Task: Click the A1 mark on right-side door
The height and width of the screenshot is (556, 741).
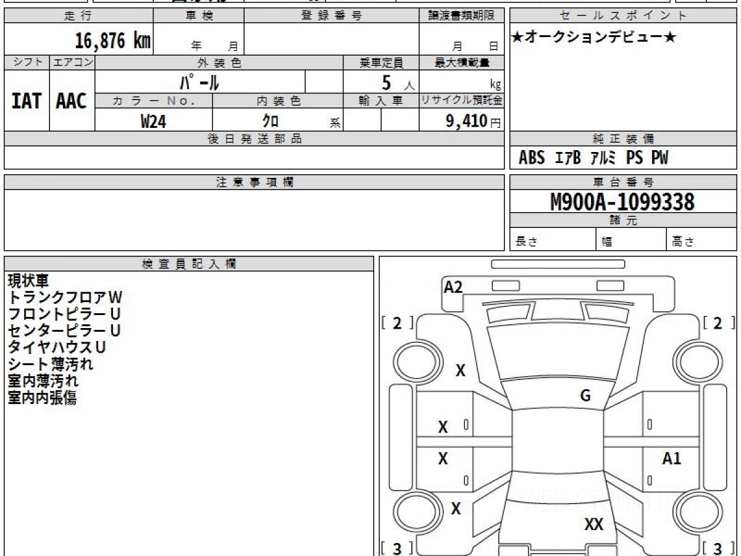Action: [x=671, y=458]
